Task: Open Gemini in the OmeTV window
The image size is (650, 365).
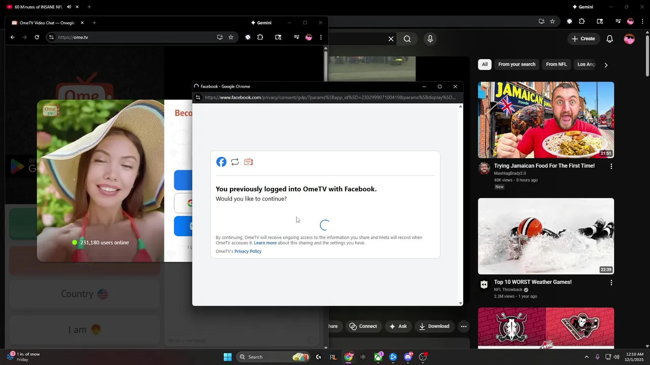Action: 261,23
